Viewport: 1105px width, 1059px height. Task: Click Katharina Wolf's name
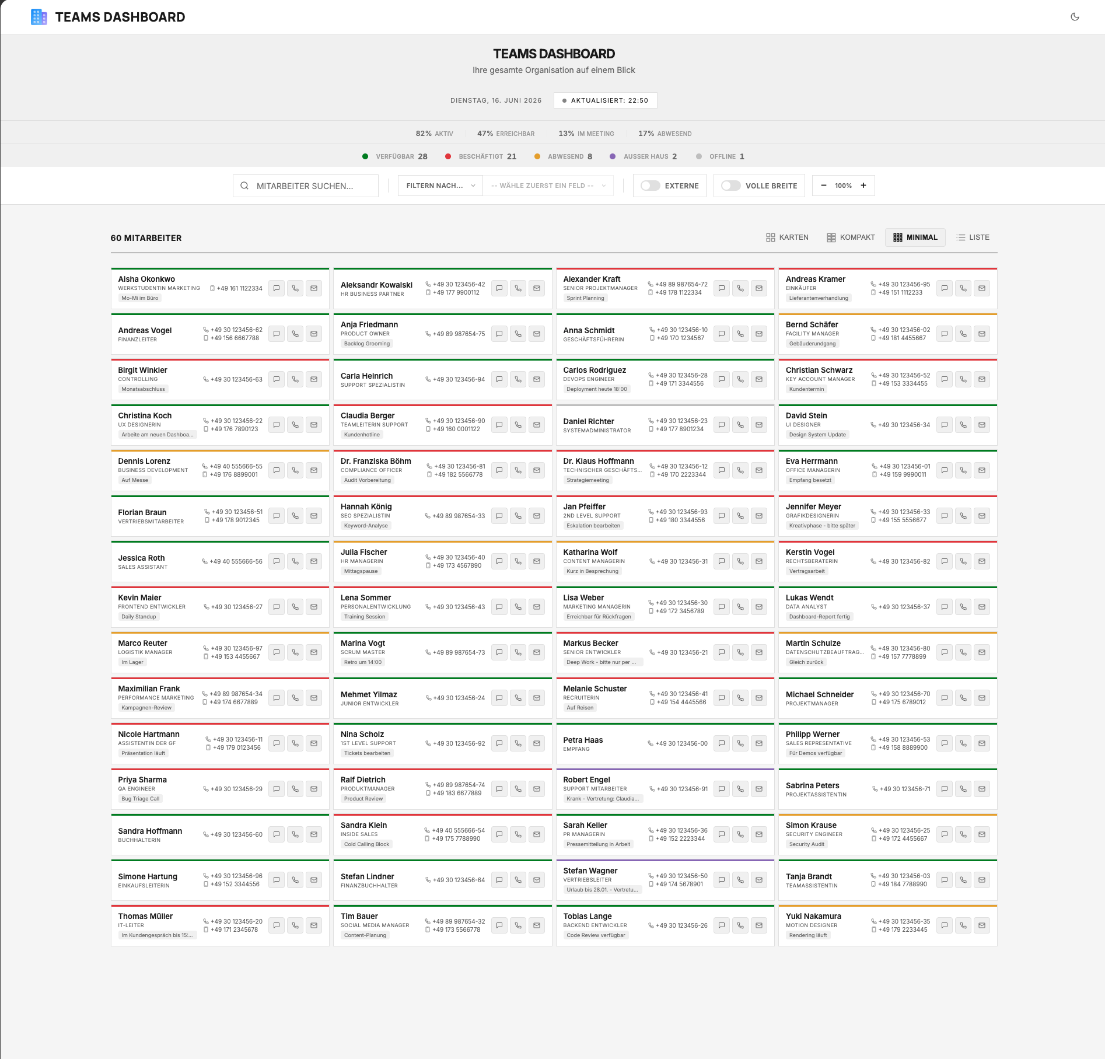[x=590, y=552]
